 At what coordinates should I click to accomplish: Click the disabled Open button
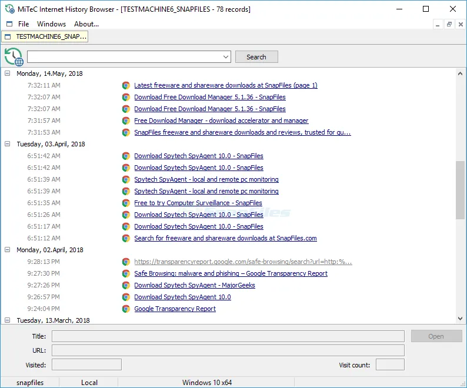436,336
